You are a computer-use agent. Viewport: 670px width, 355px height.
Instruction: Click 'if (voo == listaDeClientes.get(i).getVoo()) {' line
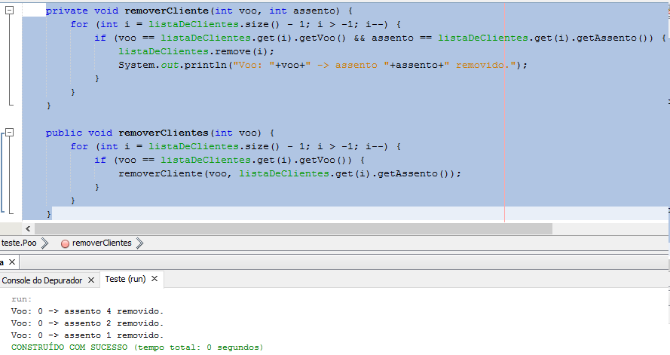point(229,160)
